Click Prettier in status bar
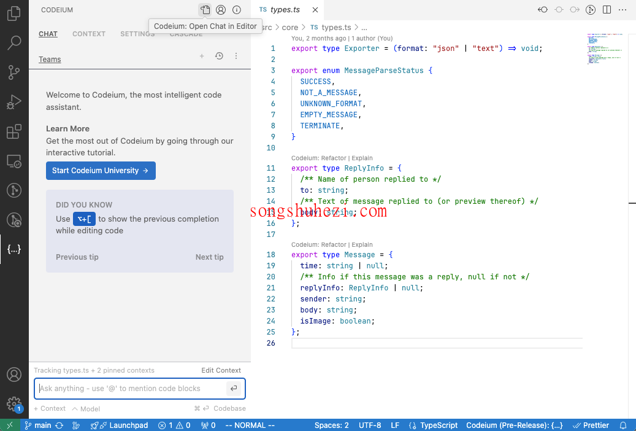The width and height of the screenshot is (636, 431). pos(591,425)
